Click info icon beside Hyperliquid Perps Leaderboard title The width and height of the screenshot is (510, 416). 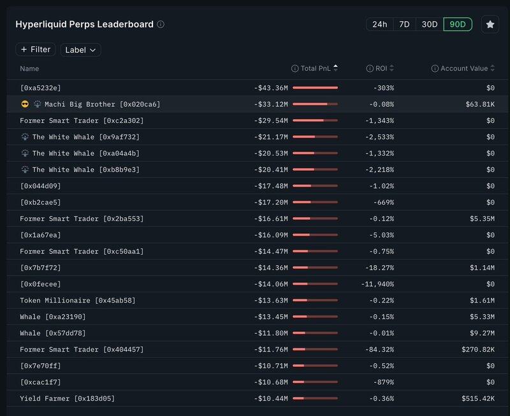point(161,24)
